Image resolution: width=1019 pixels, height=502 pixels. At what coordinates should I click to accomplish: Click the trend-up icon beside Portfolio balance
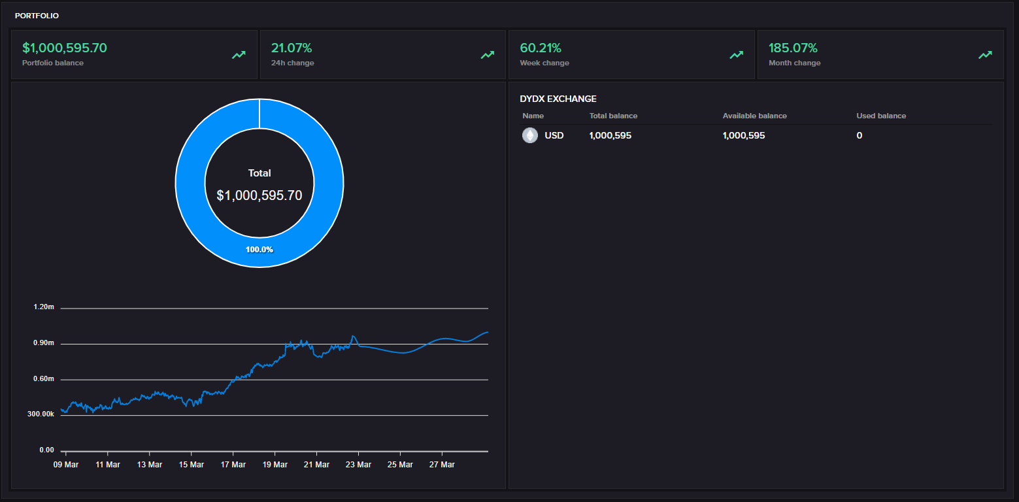pyautogui.click(x=239, y=55)
